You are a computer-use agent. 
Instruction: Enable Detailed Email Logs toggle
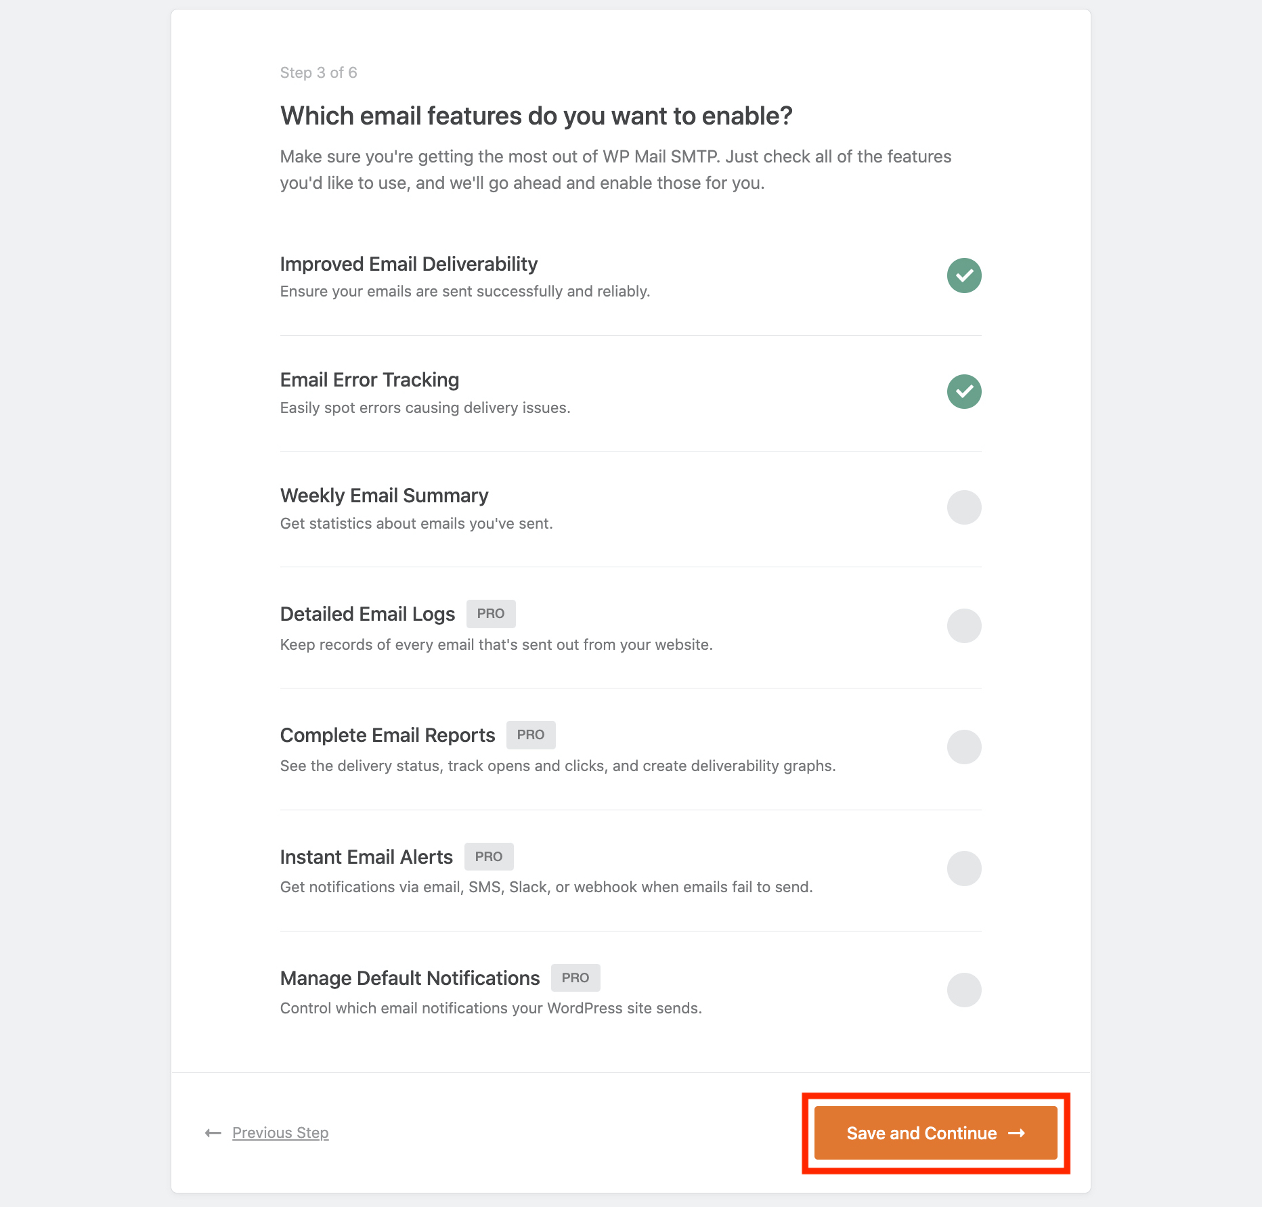click(964, 626)
